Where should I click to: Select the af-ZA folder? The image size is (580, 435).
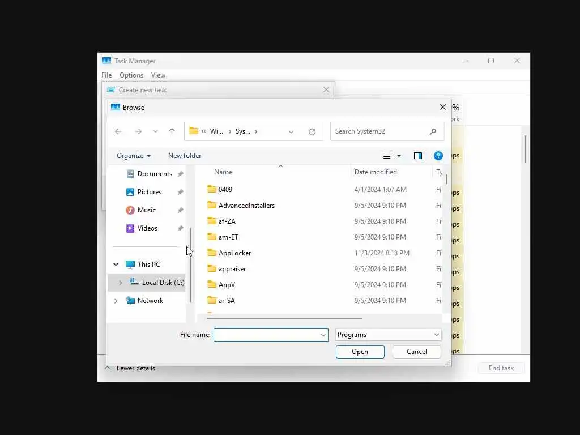tap(227, 221)
